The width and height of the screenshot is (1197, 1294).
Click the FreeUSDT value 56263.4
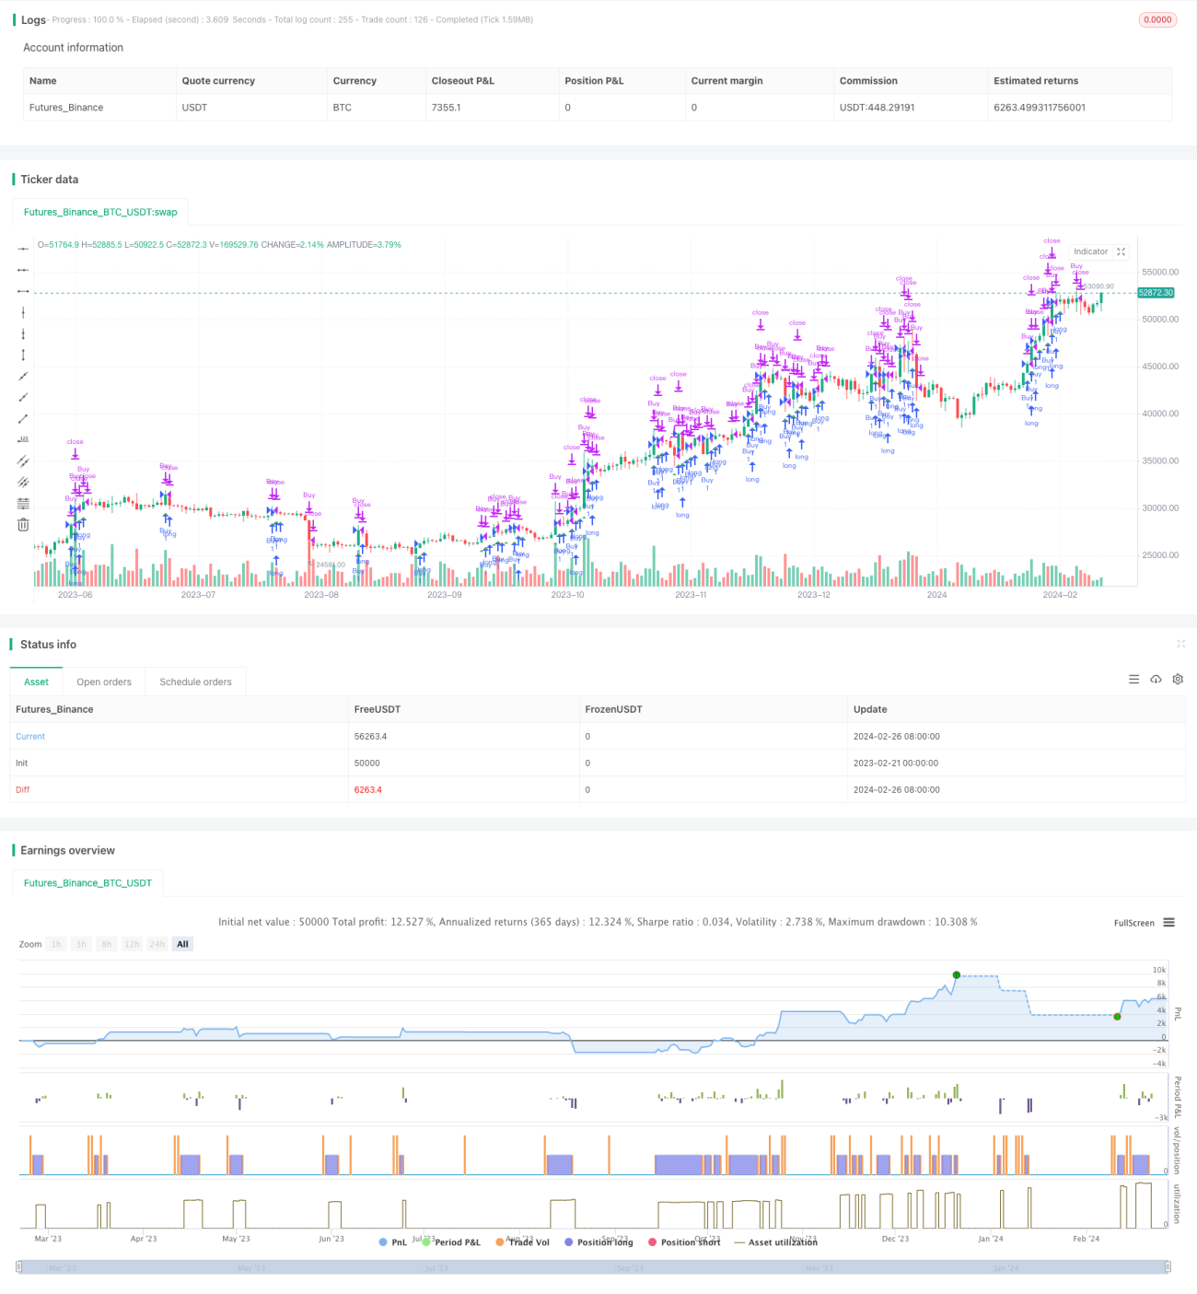click(370, 736)
